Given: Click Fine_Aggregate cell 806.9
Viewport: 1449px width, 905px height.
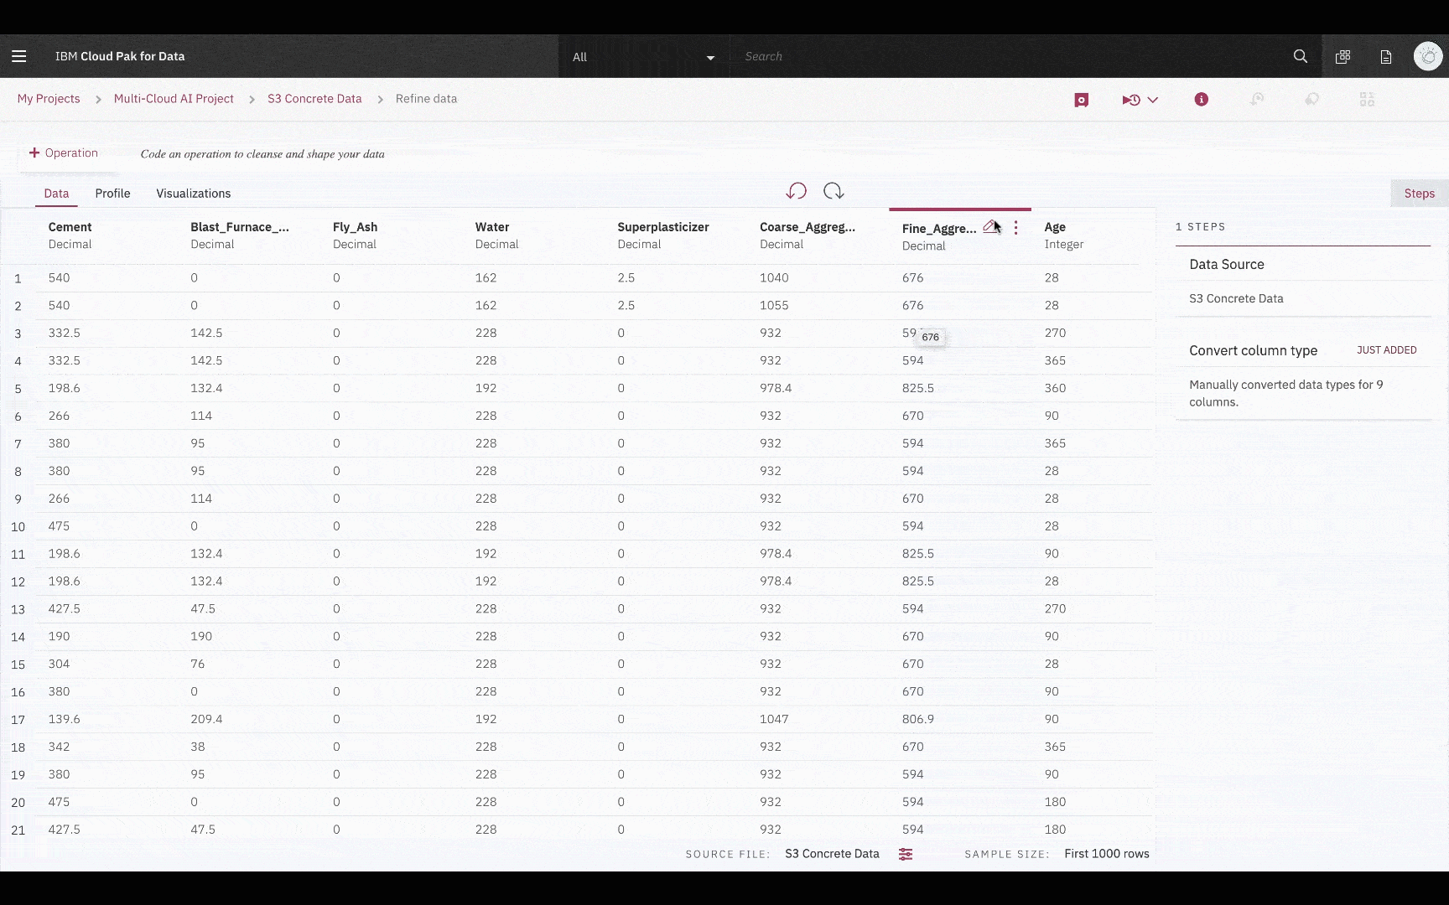Looking at the screenshot, I should point(917,720).
